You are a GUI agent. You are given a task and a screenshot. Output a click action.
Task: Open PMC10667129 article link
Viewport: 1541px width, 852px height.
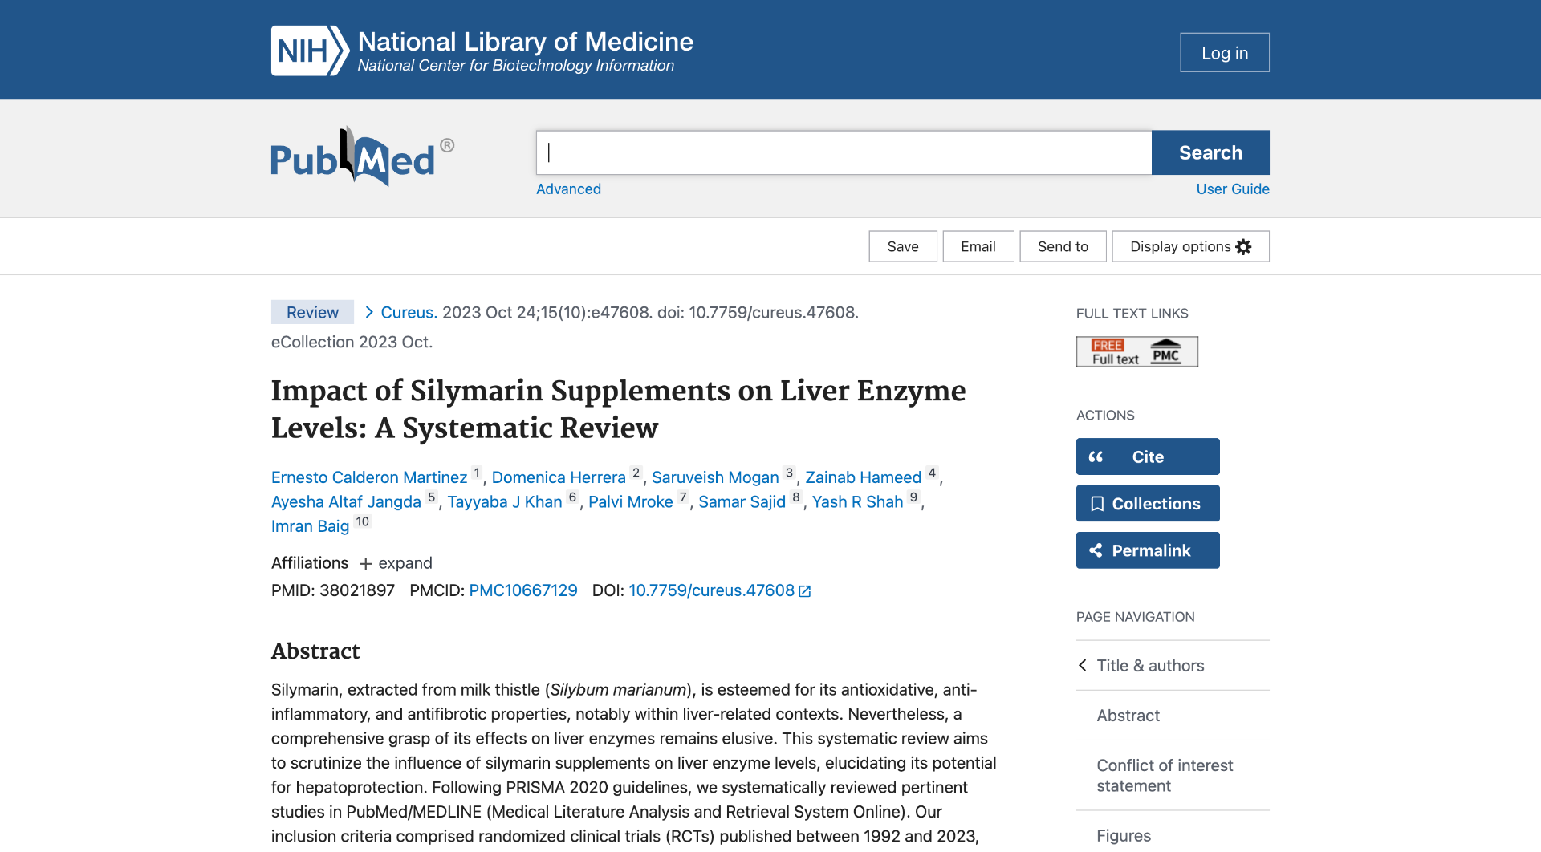pos(523,590)
